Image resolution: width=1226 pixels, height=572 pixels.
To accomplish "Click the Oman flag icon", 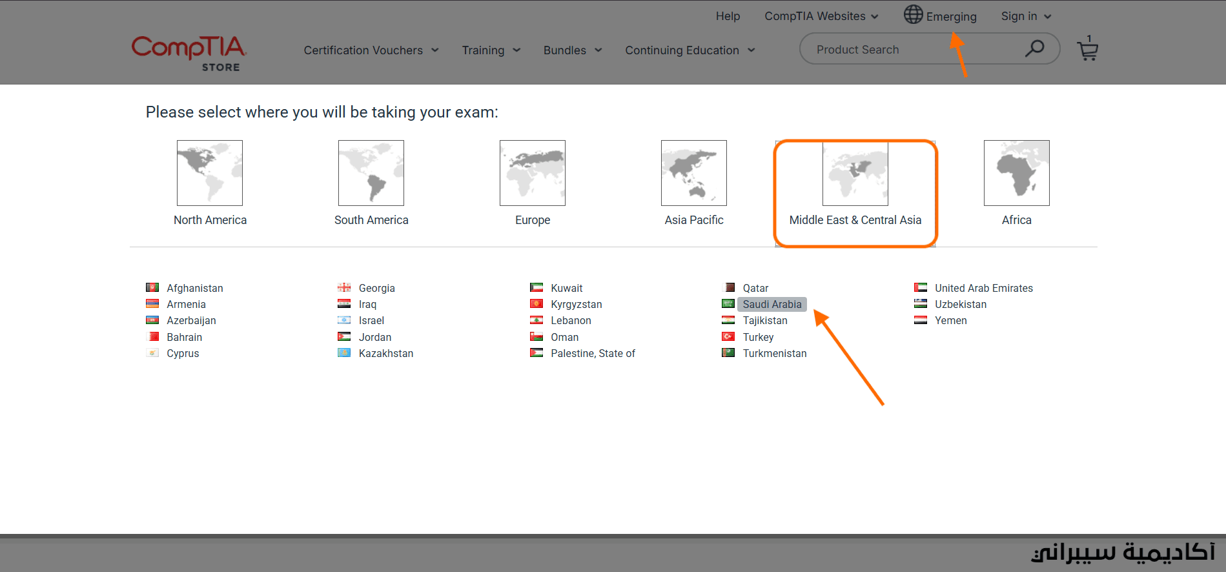I will coord(536,336).
